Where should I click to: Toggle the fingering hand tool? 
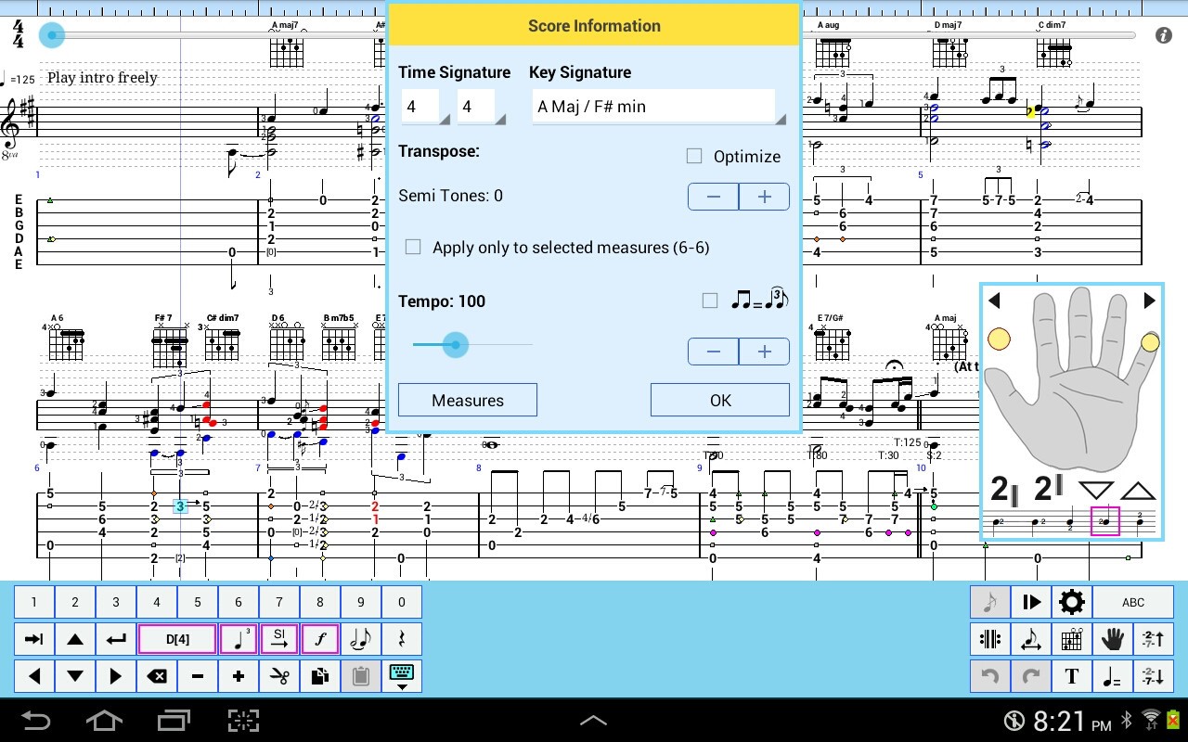pos(1113,639)
